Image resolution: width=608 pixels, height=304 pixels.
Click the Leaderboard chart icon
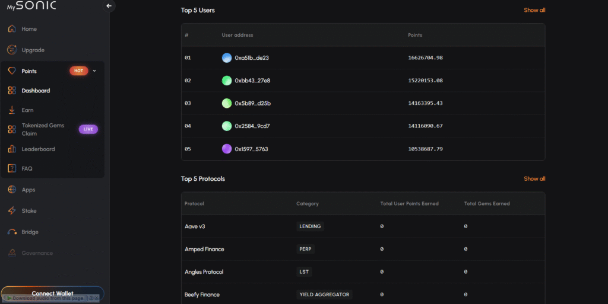(x=12, y=149)
